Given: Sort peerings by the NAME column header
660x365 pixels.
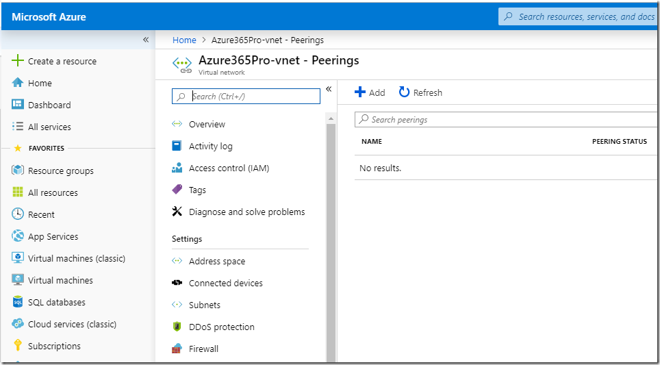Looking at the screenshot, I should 372,142.
